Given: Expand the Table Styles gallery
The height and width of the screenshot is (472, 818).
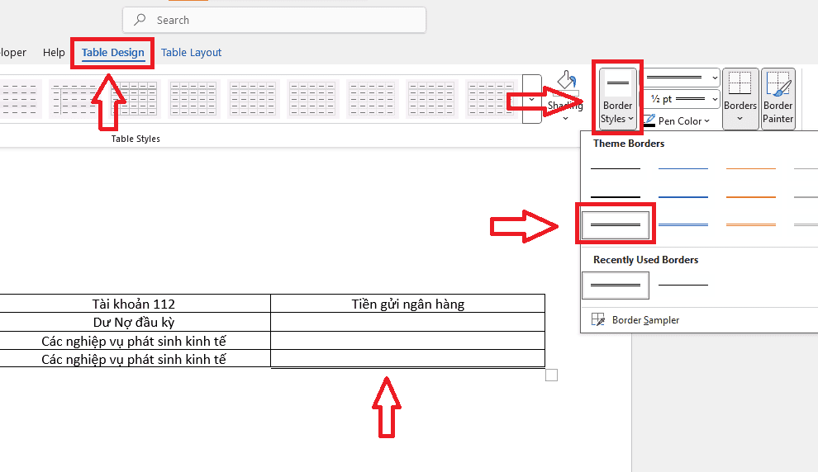Looking at the screenshot, I should 532,99.
